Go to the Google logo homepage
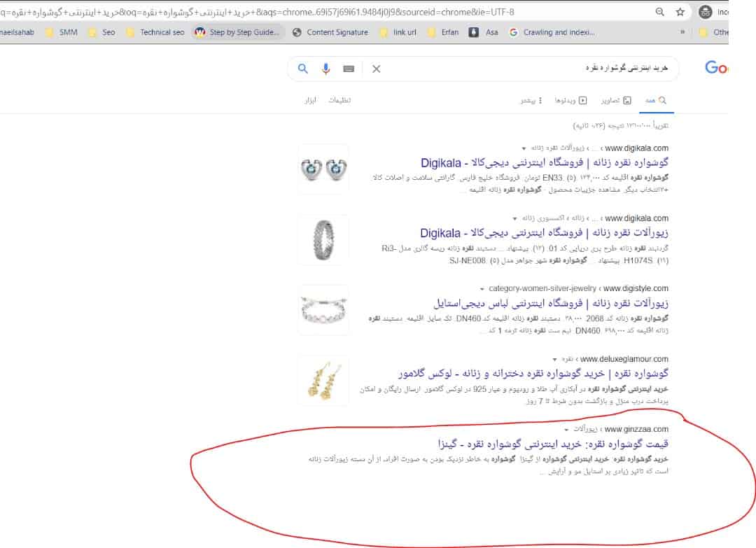756x548 pixels. tap(716, 67)
